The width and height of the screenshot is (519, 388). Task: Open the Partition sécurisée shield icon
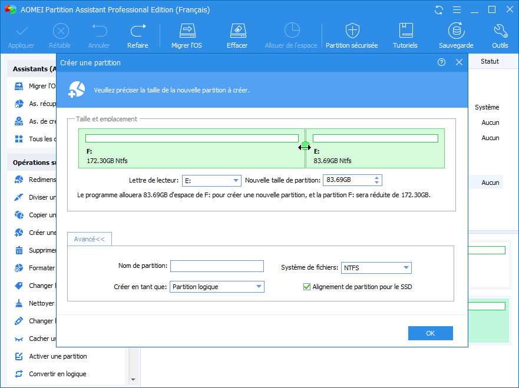pyautogui.click(x=352, y=31)
